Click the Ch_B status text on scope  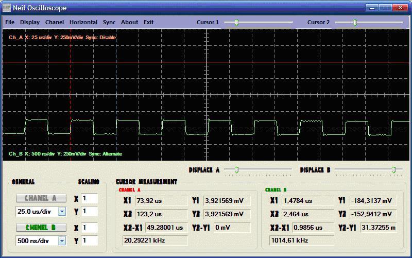click(65, 153)
